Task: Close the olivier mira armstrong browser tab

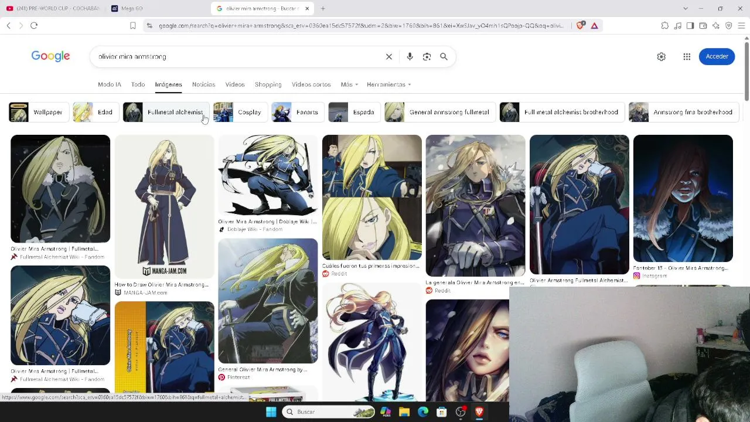Action: point(307,9)
